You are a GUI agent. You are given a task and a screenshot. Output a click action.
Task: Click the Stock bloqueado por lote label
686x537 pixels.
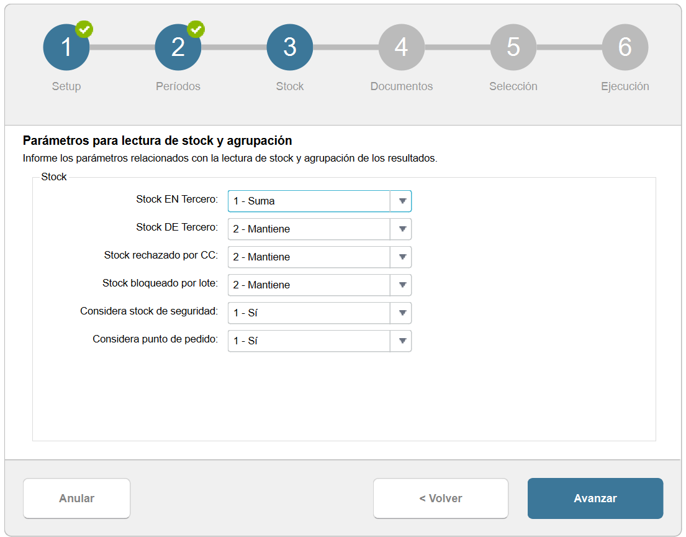click(x=160, y=283)
